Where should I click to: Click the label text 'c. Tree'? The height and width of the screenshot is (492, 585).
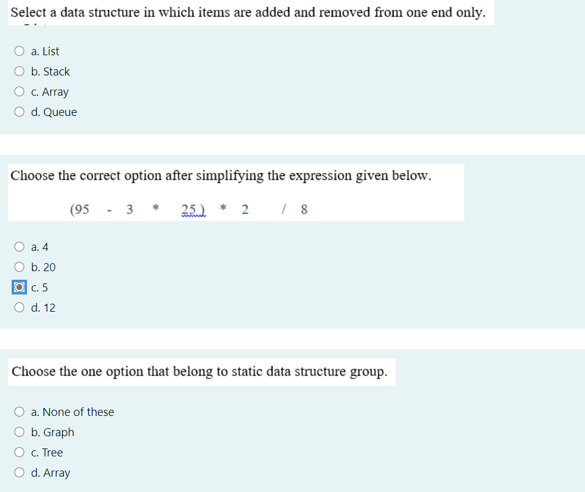click(47, 452)
